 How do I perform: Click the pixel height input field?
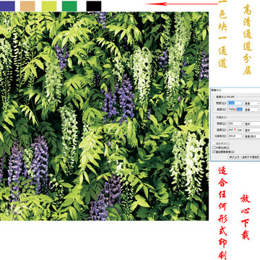(x=235, y=109)
